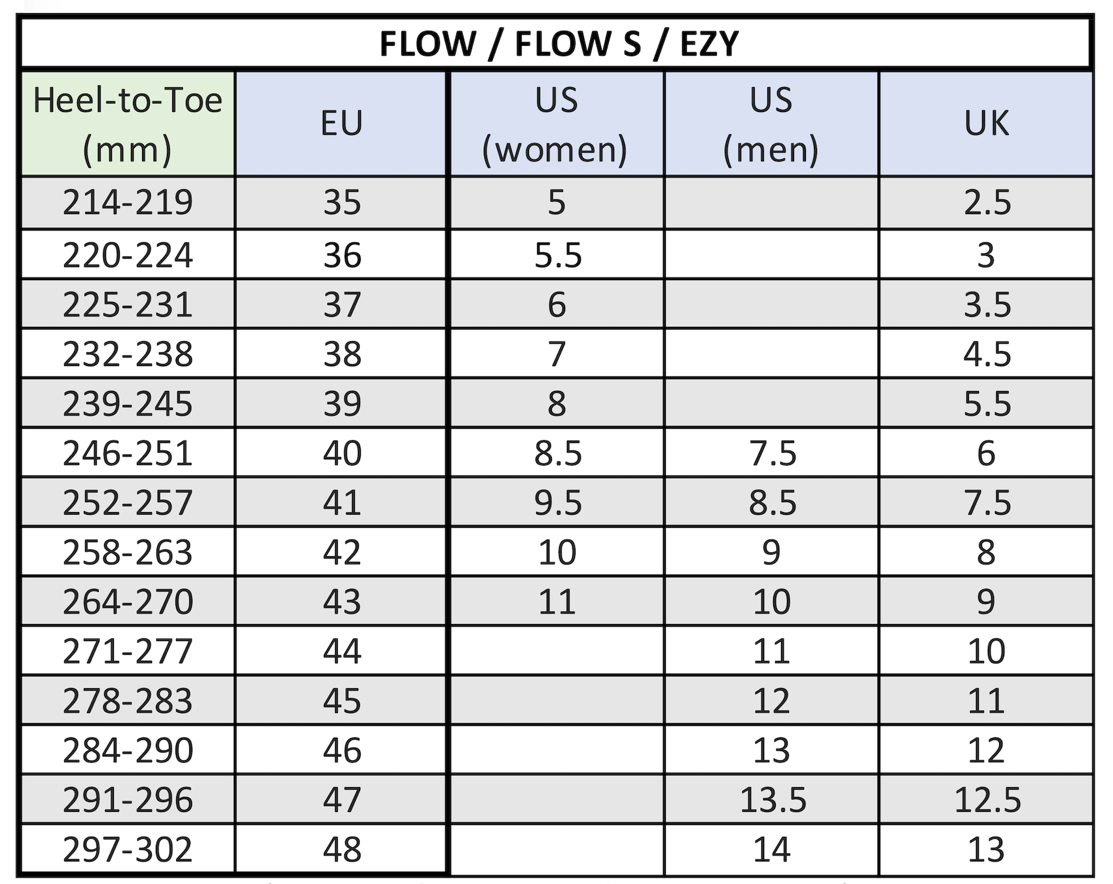Screen dimensions: 1113x884
Task: Click the UK column header
Action: click(x=986, y=124)
